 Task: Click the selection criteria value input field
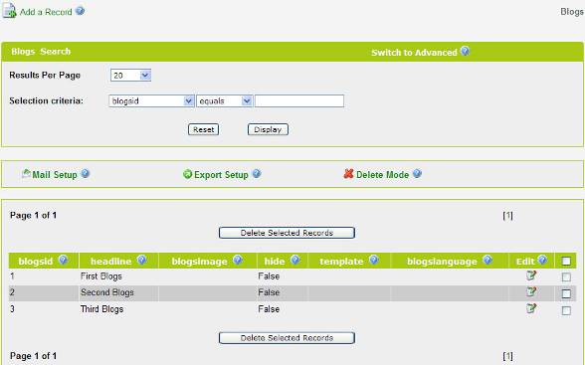point(299,101)
